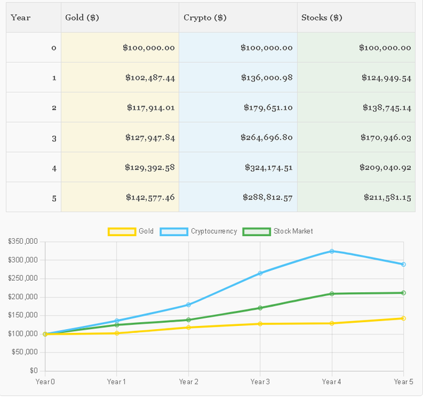Click the $200,000 y-axis label
Image resolution: width=423 pixels, height=397 pixels.
[23, 297]
